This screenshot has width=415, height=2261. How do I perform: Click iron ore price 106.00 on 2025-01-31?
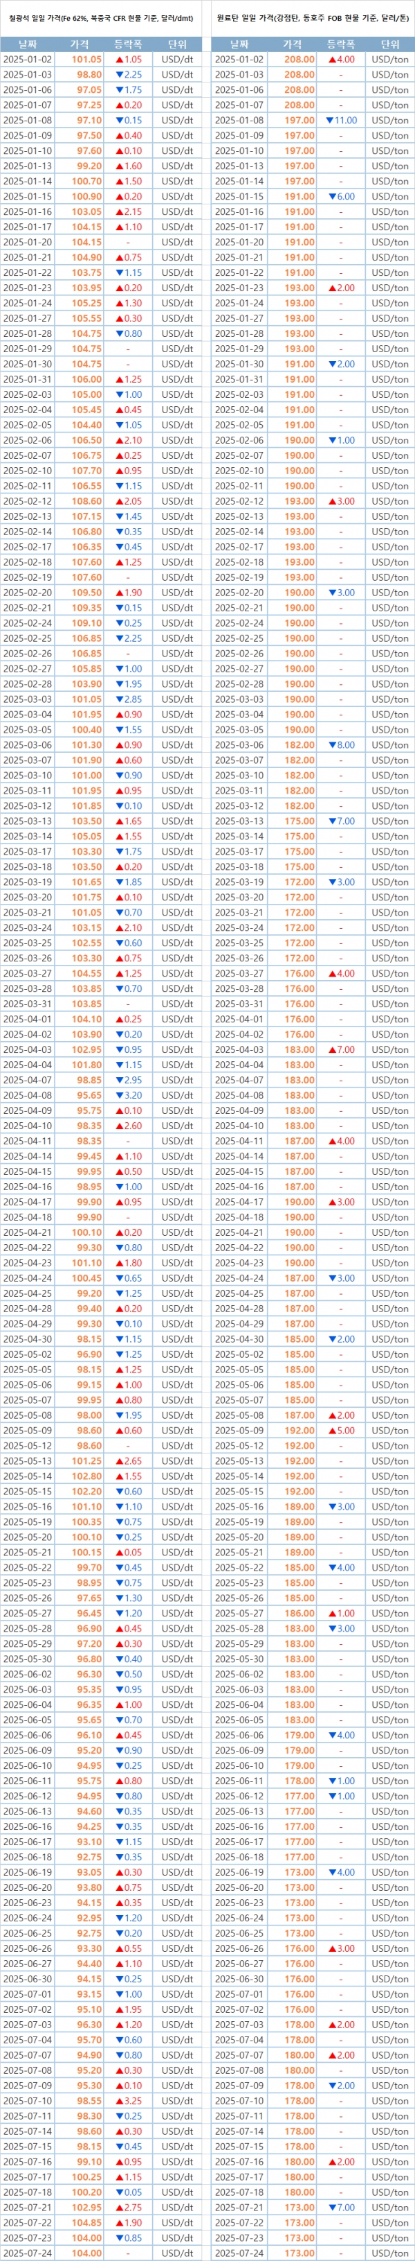[86, 379]
